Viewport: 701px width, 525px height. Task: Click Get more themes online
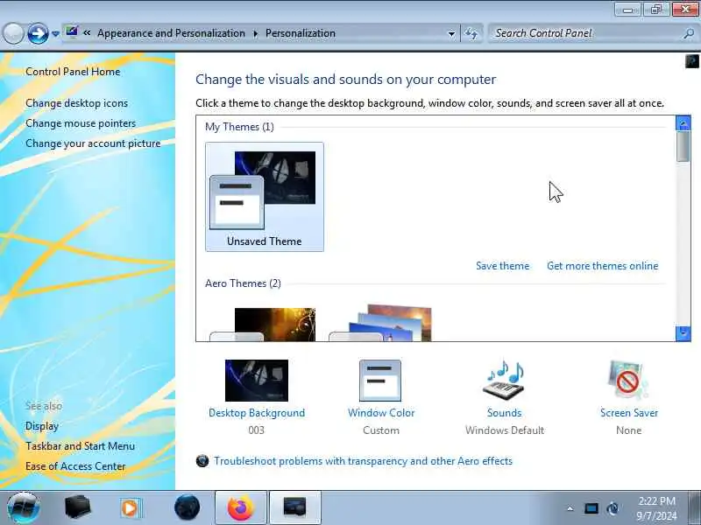(602, 266)
